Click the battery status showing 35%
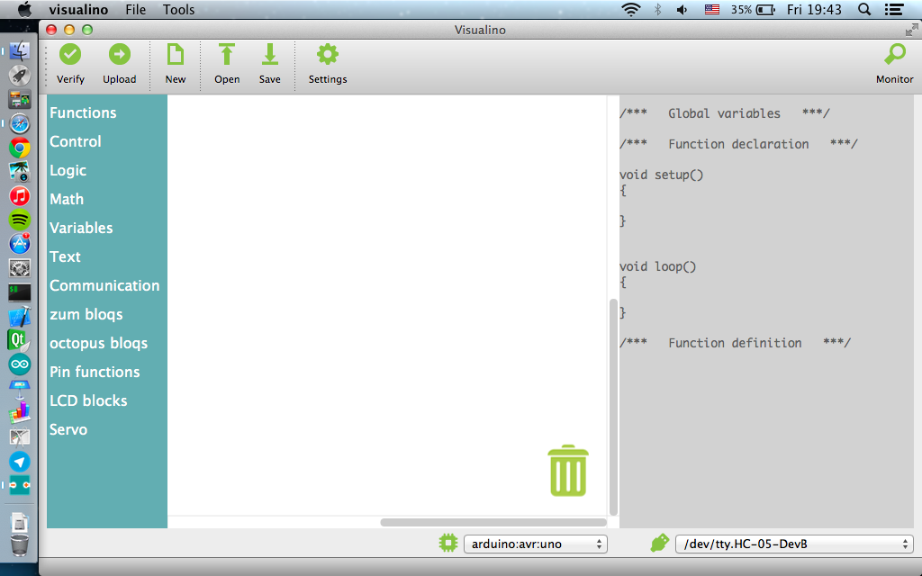Image resolution: width=922 pixels, height=576 pixels. point(753,9)
